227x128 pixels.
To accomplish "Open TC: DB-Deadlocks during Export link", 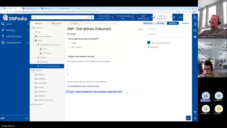I will 83,86.
